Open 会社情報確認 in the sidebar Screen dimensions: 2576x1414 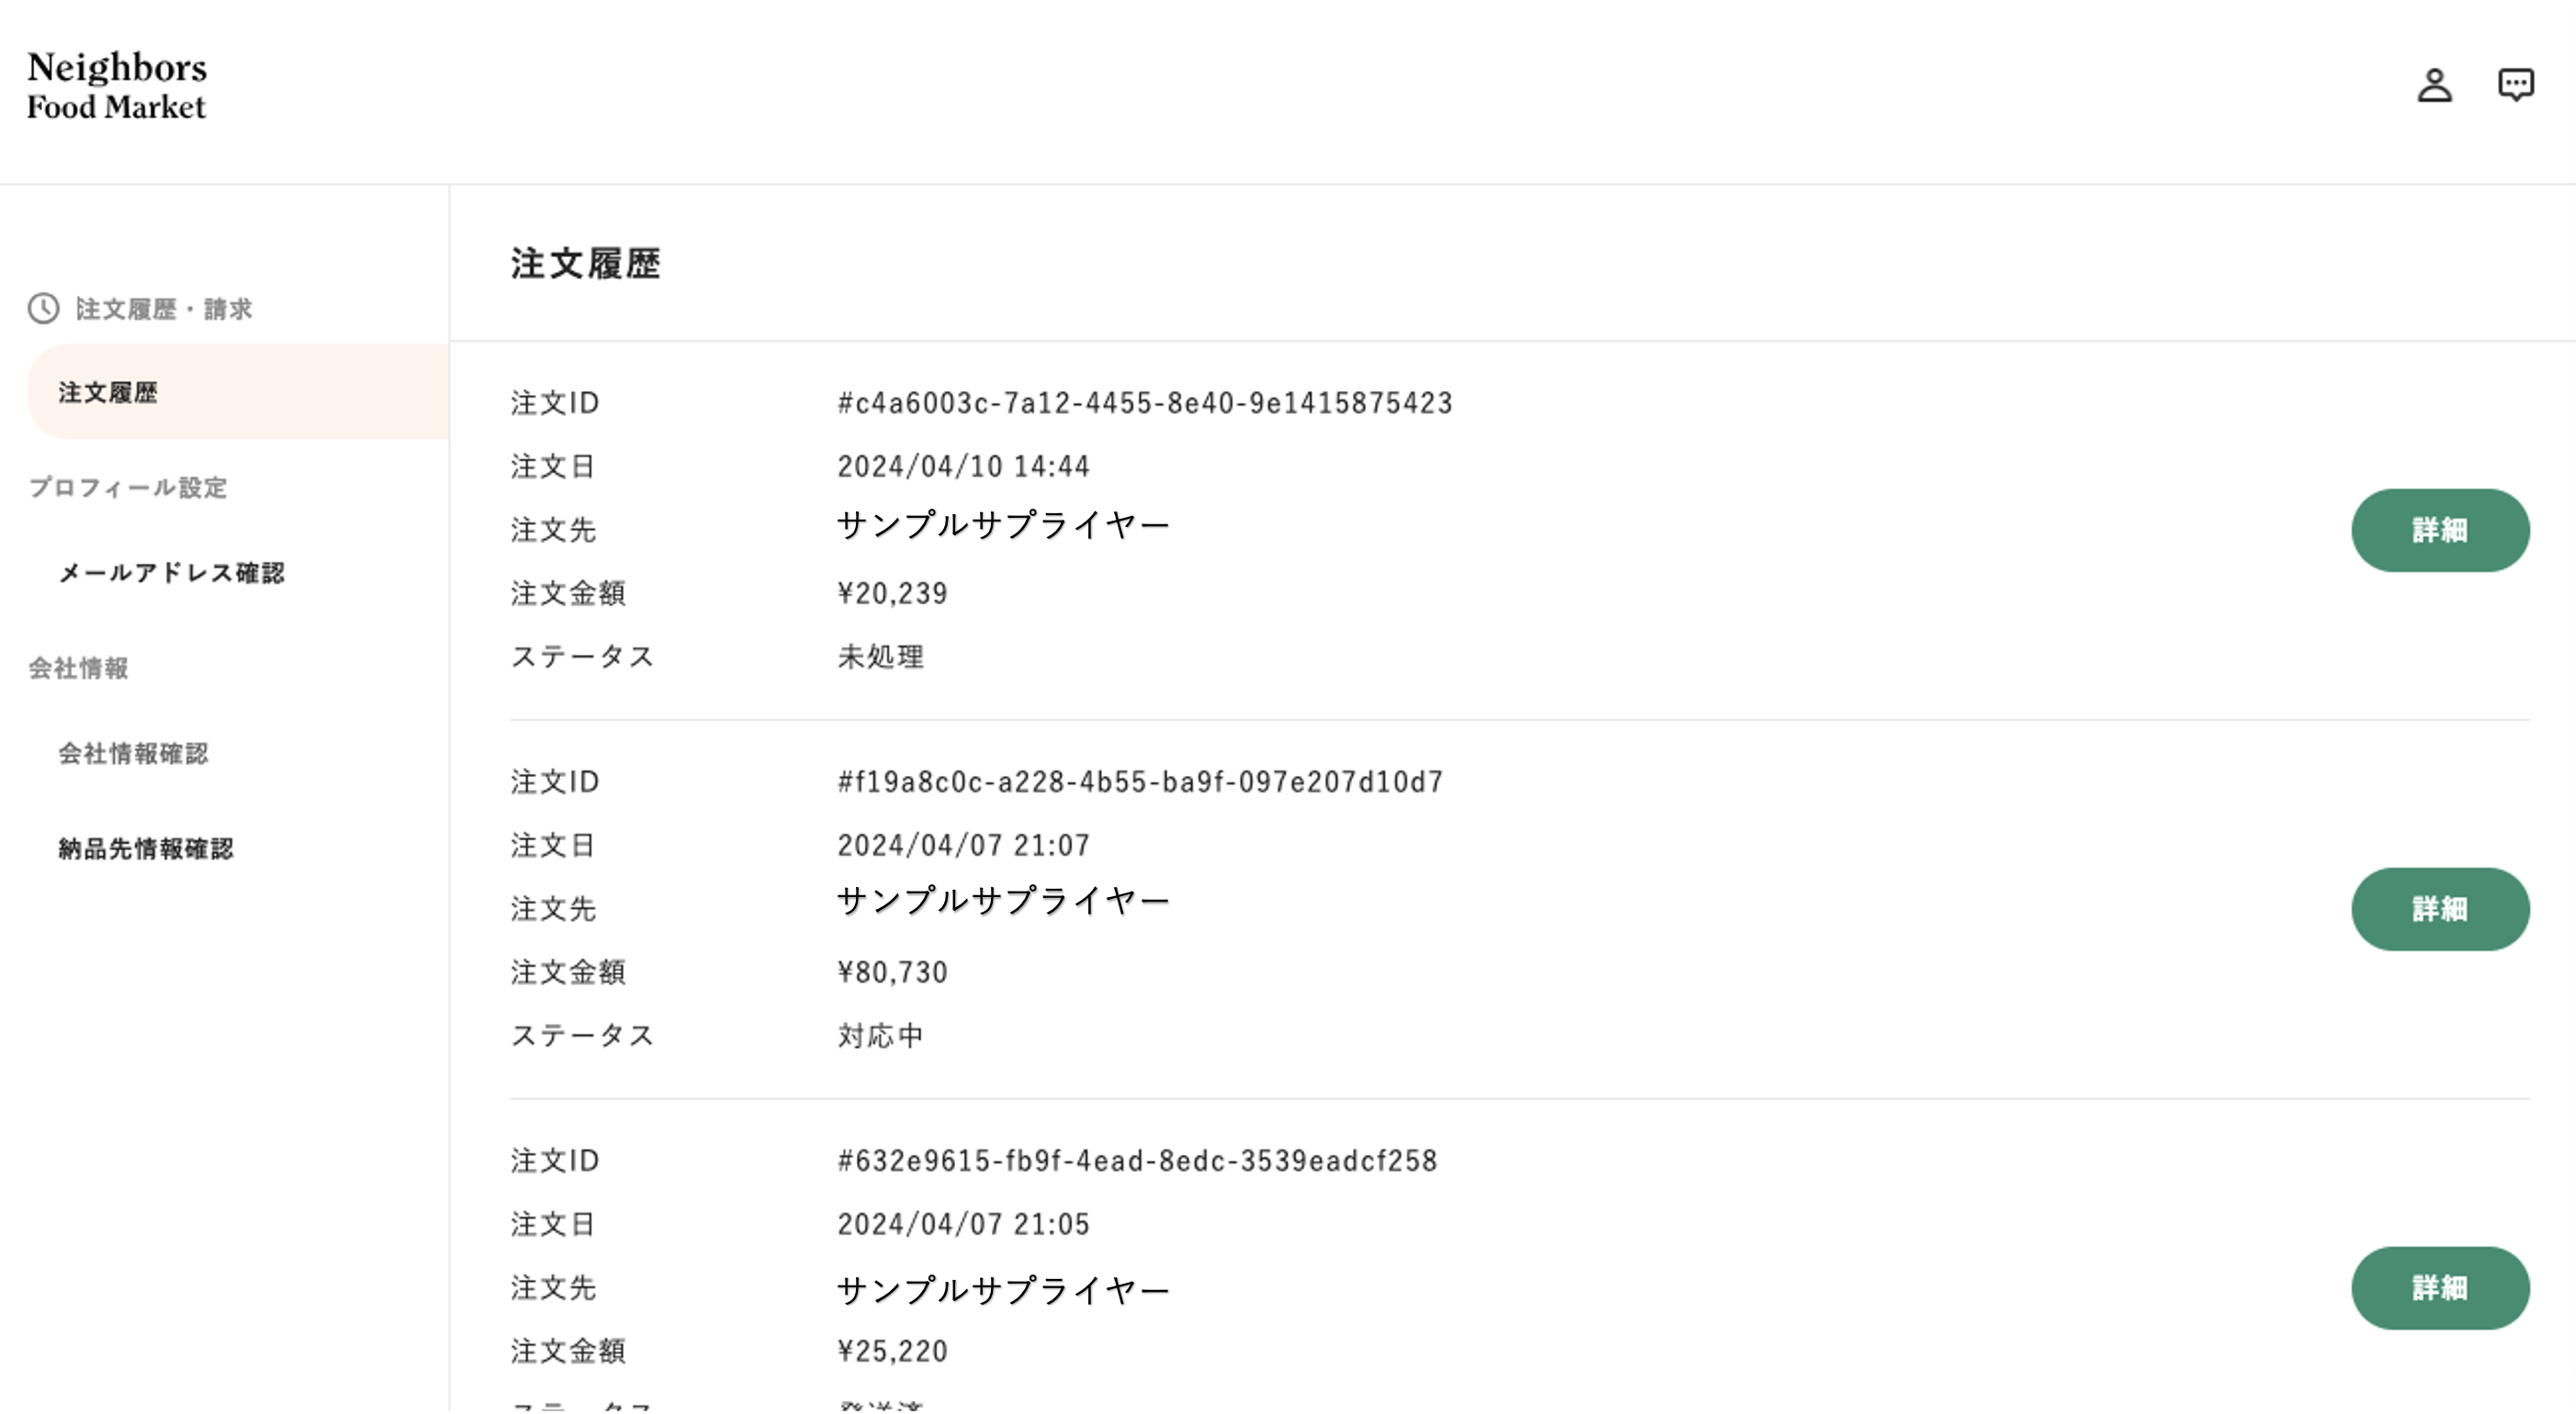133,753
